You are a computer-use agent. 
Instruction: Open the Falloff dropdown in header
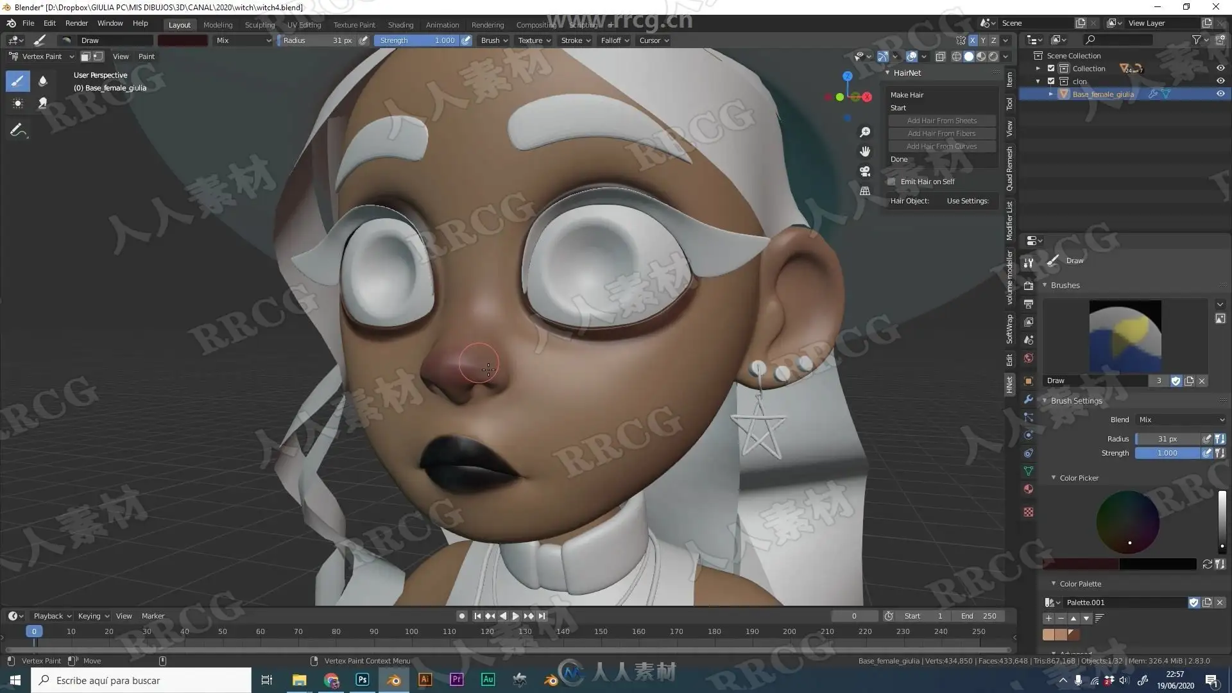coord(615,40)
